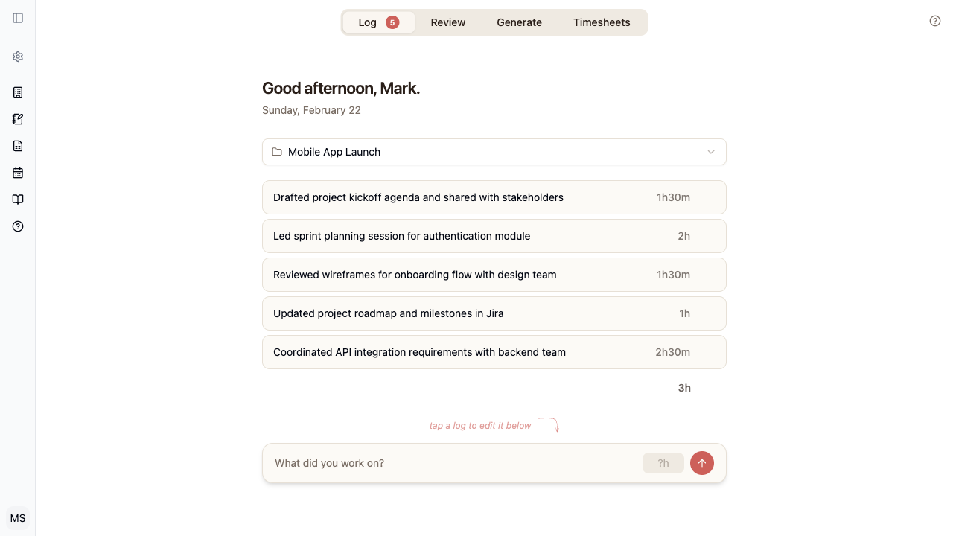Click the folder icon beside Mobile App Launch
The height and width of the screenshot is (536, 953).
[x=276, y=151]
